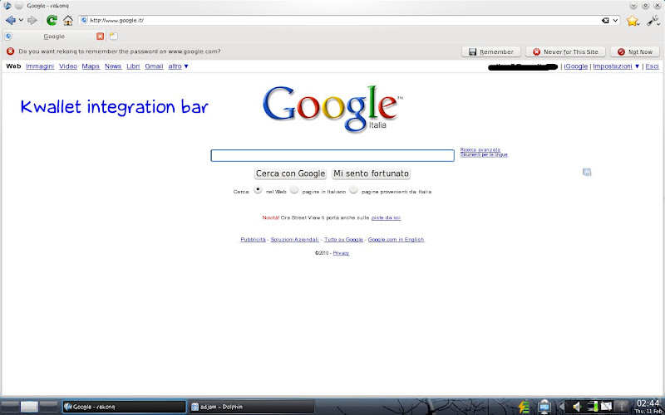Sign out using the Esci link
This screenshot has height=415, width=665.
(x=652, y=66)
